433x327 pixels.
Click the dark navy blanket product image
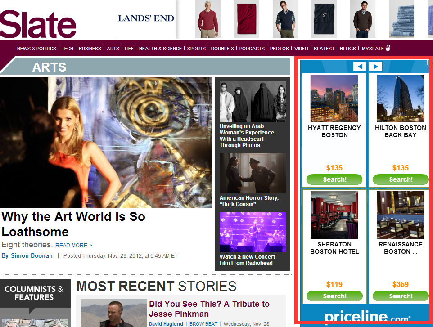tap(324, 19)
